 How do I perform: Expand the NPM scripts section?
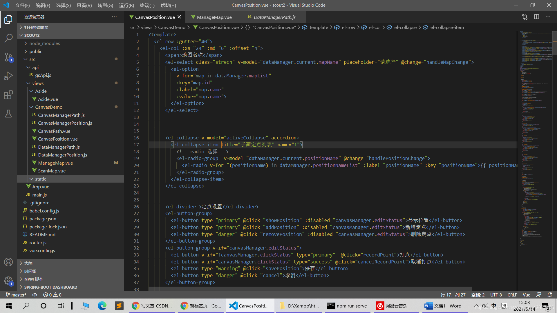tap(70, 279)
